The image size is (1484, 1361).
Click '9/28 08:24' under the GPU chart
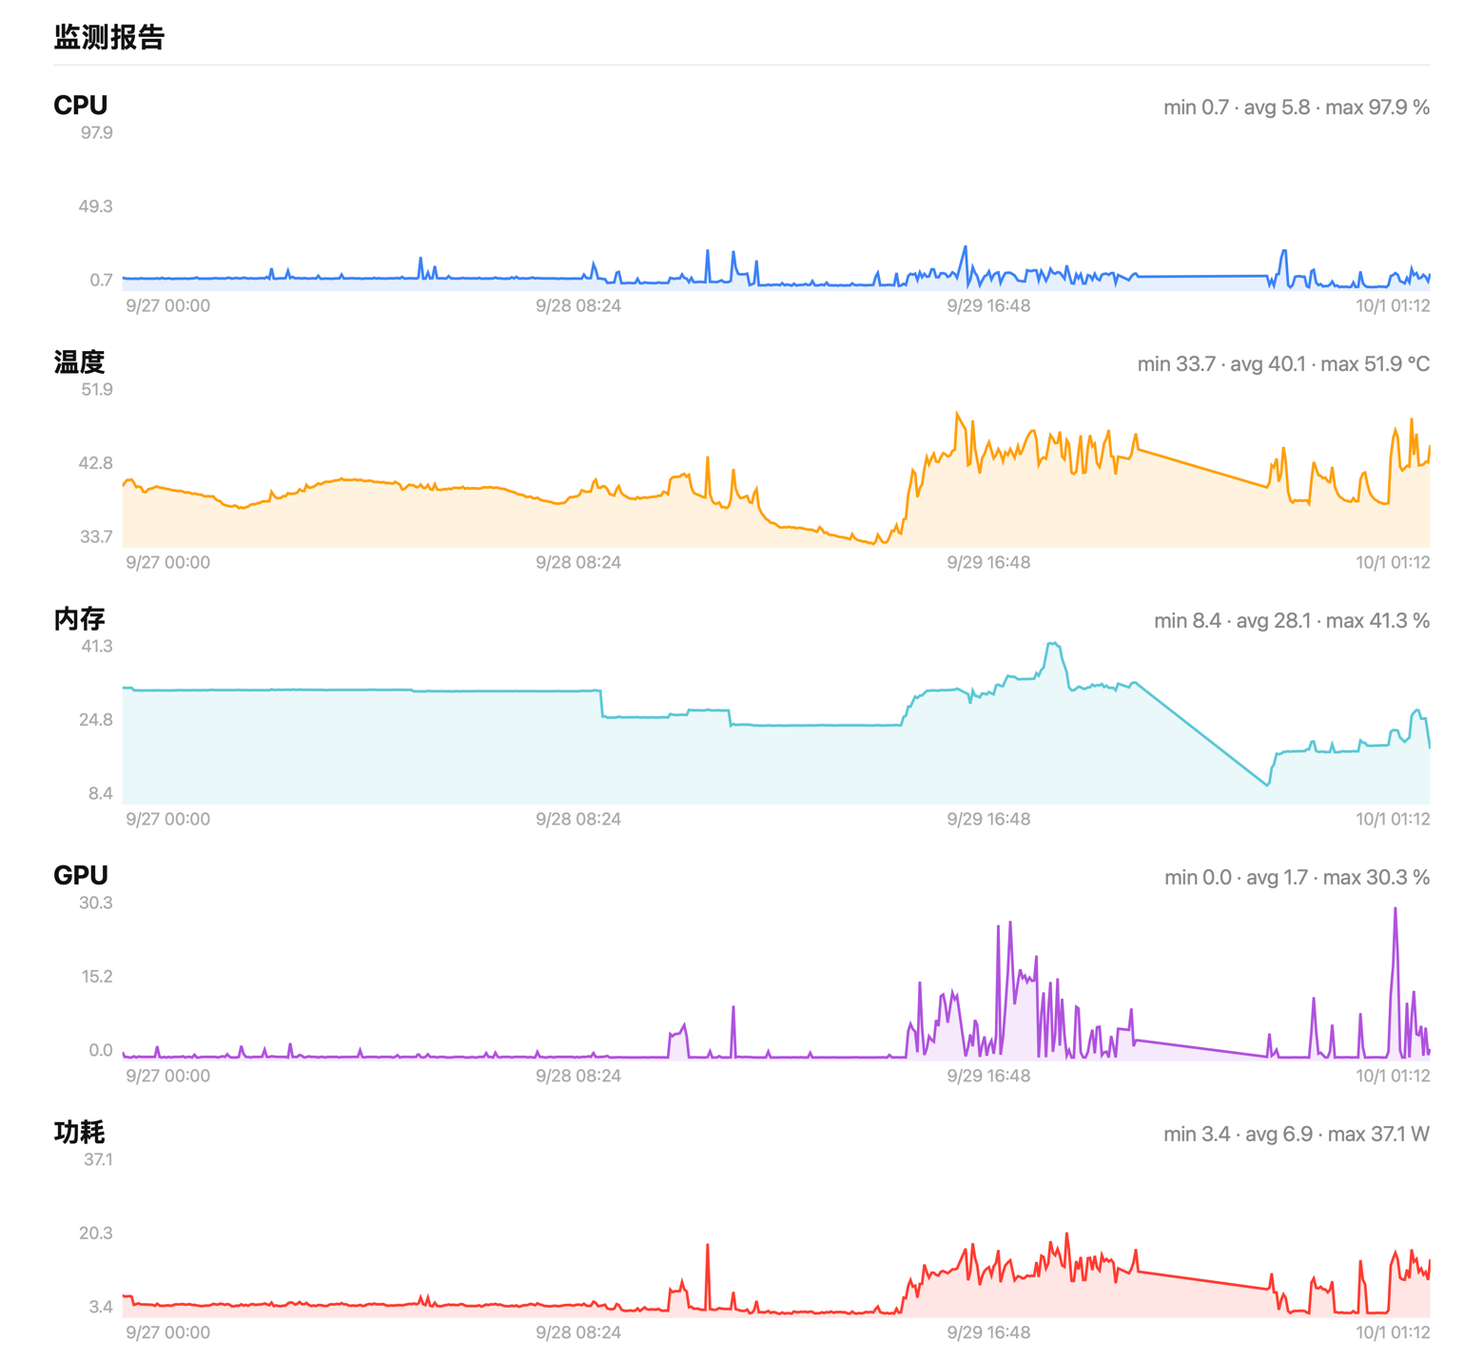pyautogui.click(x=578, y=1077)
